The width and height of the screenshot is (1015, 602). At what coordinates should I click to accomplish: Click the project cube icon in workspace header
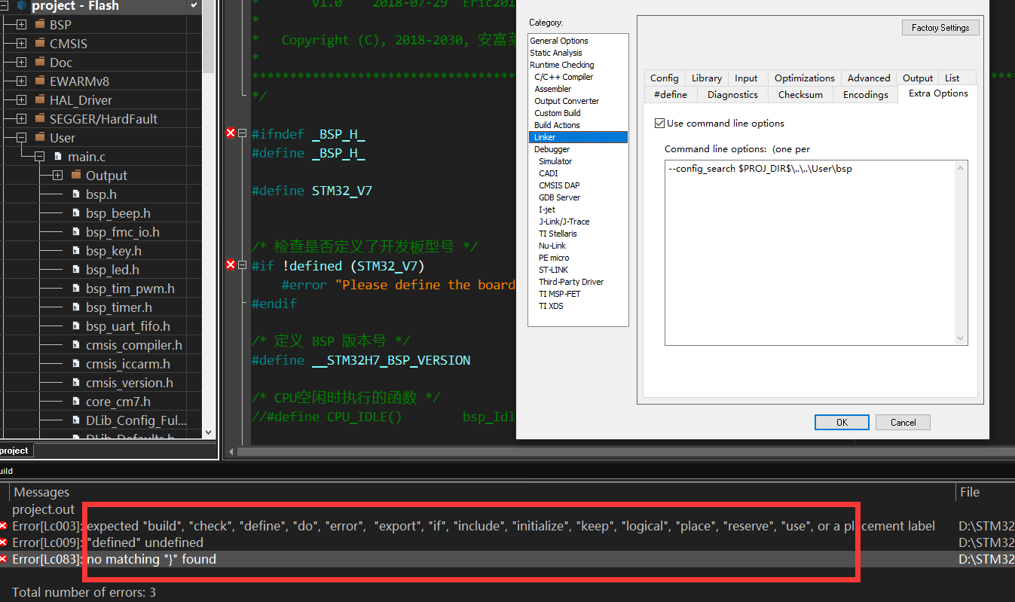tap(20, 5)
